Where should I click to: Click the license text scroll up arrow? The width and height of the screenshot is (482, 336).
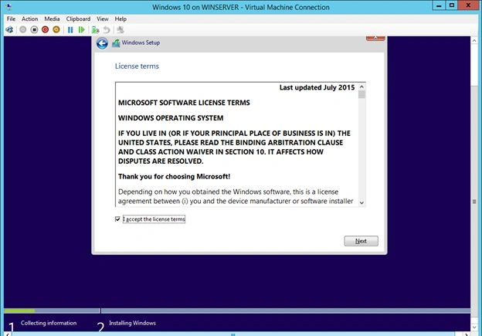tap(361, 87)
